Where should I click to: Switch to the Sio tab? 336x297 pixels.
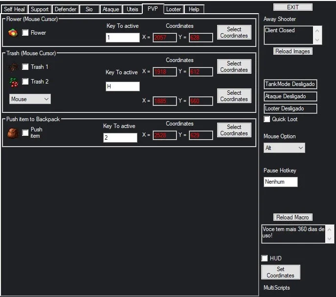(89, 9)
